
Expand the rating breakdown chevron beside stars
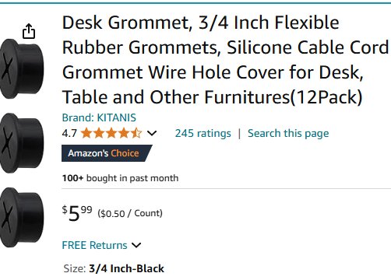click(152, 133)
